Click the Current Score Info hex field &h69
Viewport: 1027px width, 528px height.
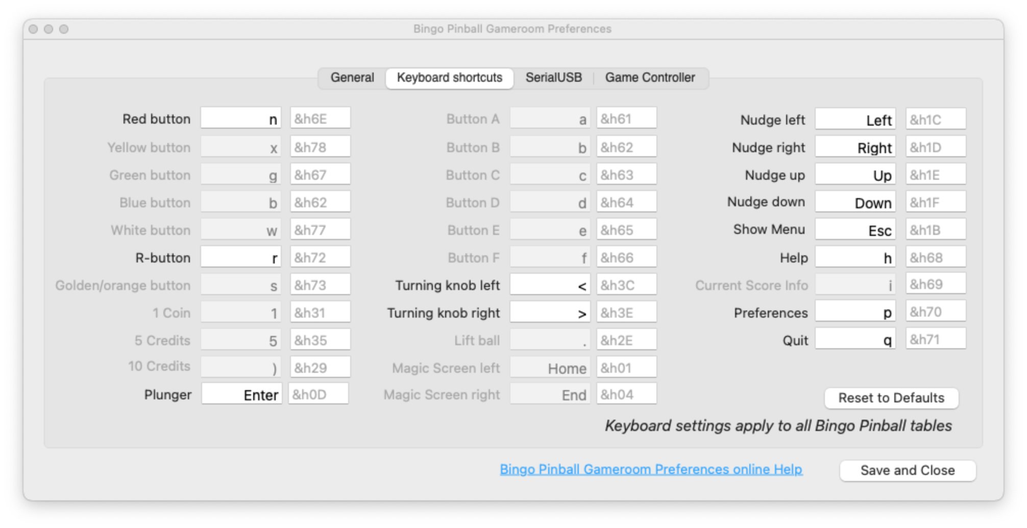(936, 283)
